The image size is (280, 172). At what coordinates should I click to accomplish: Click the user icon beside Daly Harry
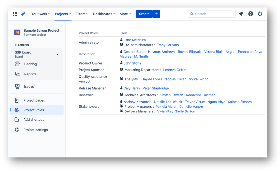121,88
